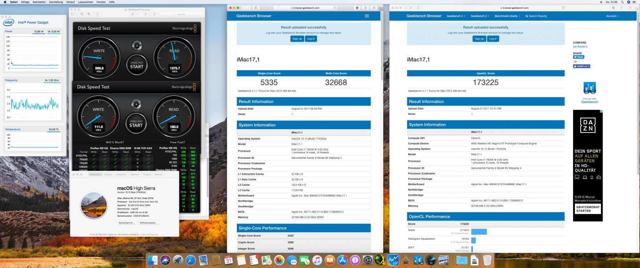Click Softwareupdate button in About This Mac
Image resolution: width=640 pixels, height=268 pixels.
(149, 223)
